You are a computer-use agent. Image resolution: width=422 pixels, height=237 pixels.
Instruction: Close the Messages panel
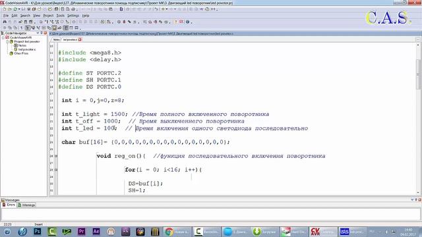[x=419, y=199]
